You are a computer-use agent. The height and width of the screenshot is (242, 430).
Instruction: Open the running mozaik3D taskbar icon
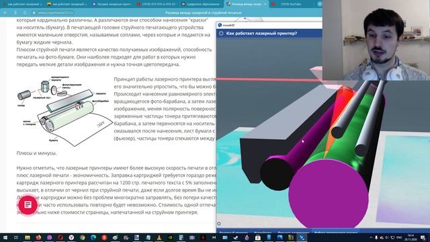pyautogui.click(x=302, y=237)
